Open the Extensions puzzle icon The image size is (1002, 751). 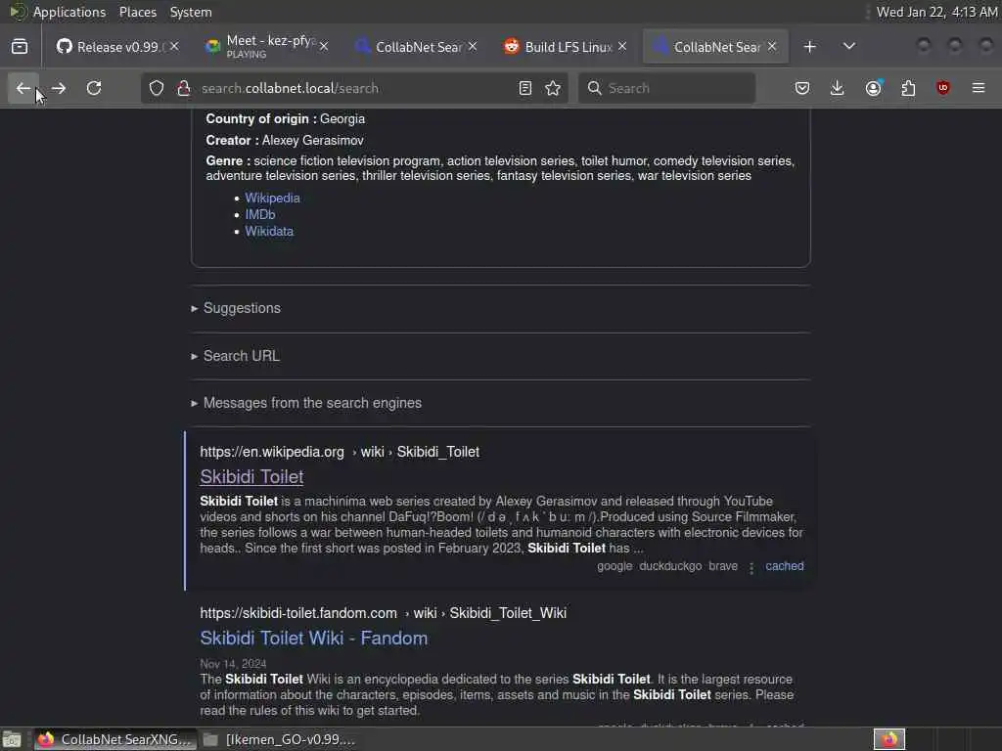point(908,88)
